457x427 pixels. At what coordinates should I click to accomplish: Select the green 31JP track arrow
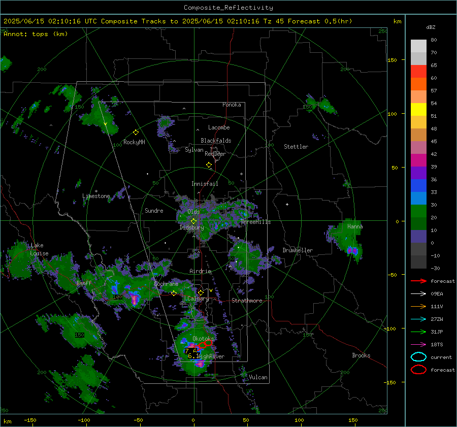418,332
